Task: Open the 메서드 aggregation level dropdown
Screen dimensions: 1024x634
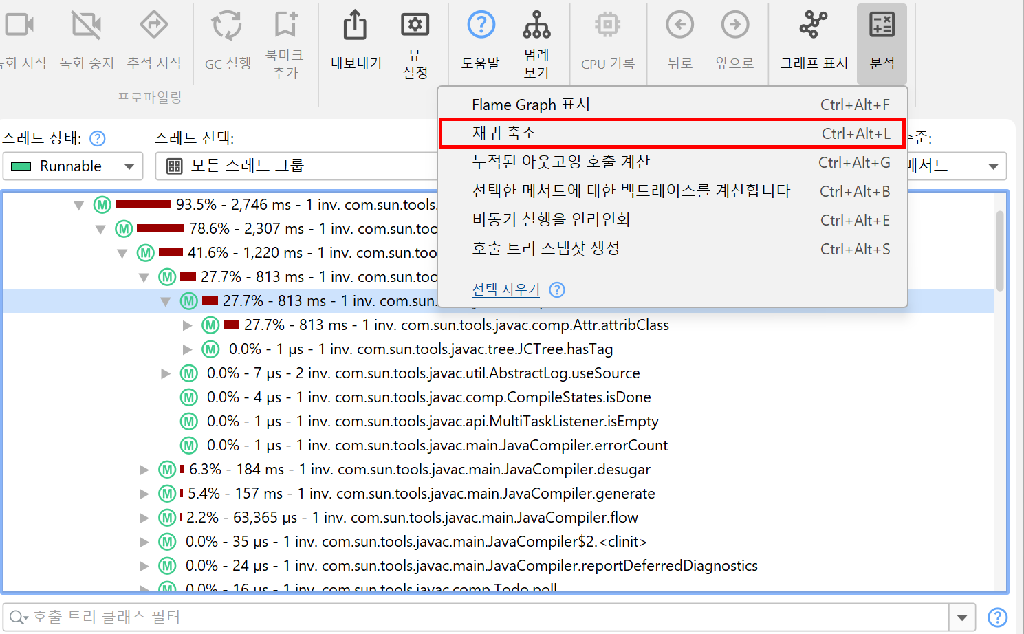Action: click(957, 166)
